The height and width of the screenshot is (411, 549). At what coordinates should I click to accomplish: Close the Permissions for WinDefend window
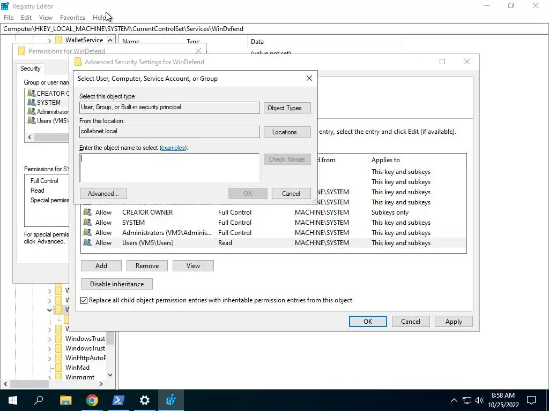pos(198,51)
